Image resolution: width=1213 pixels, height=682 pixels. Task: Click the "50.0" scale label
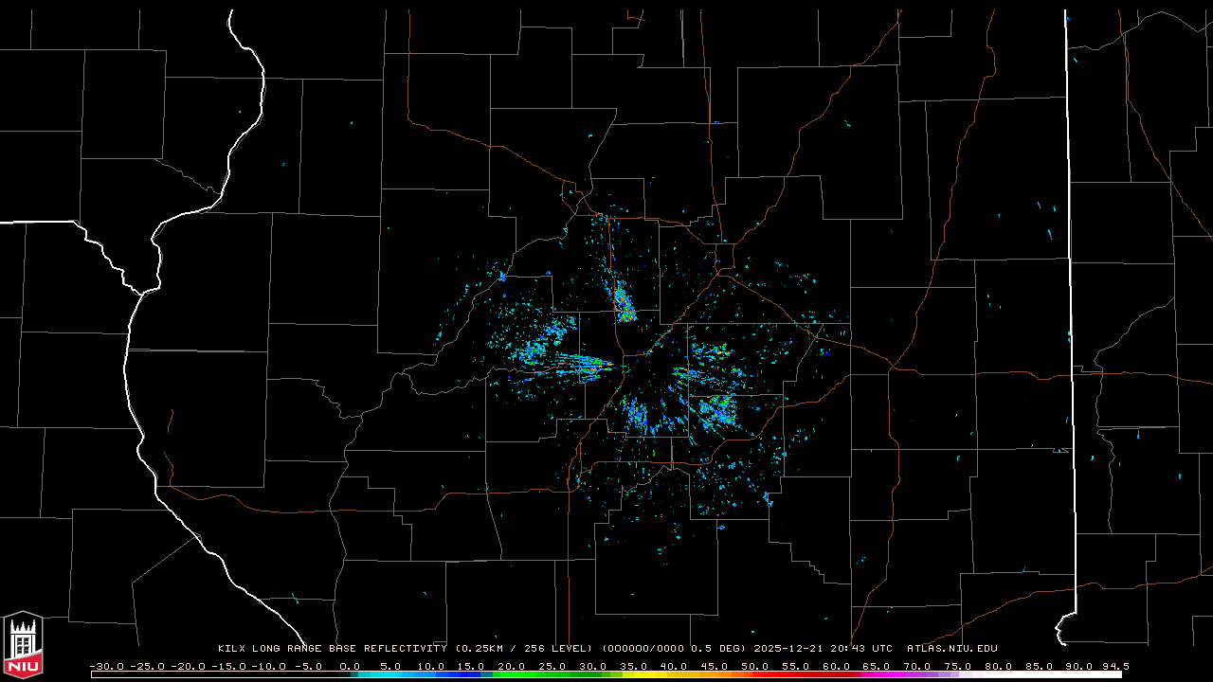pyautogui.click(x=755, y=666)
